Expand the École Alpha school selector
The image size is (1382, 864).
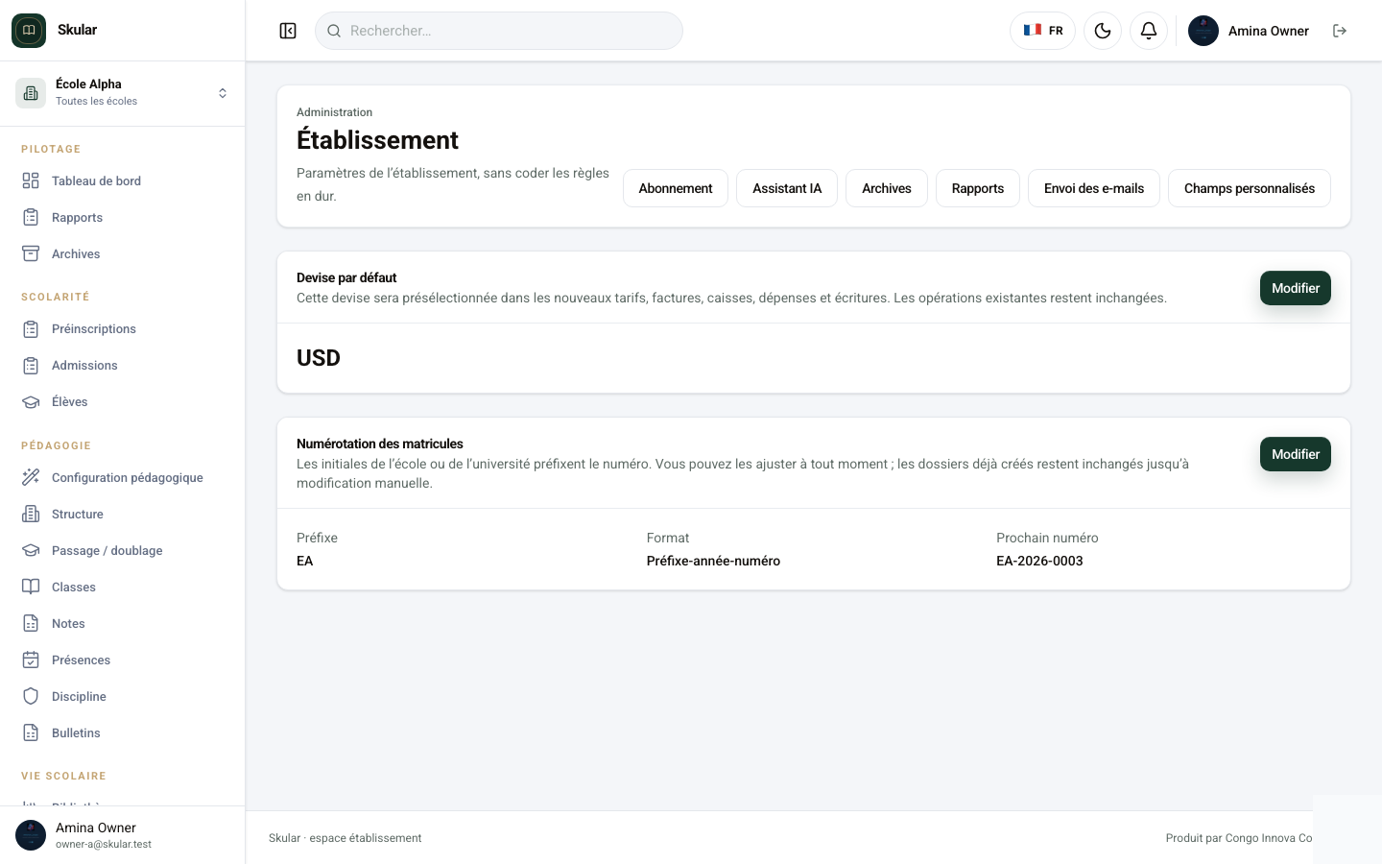coord(123,93)
